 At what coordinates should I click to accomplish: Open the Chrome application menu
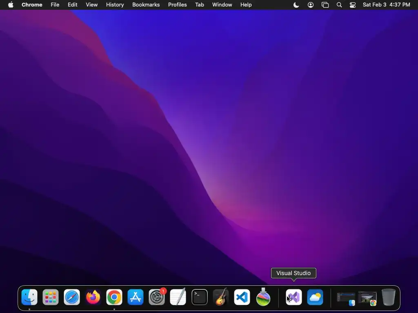tap(32, 5)
